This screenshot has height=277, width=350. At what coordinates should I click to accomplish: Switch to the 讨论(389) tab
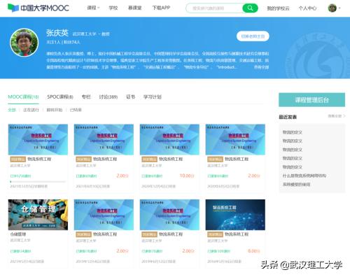pyautogui.click(x=108, y=97)
